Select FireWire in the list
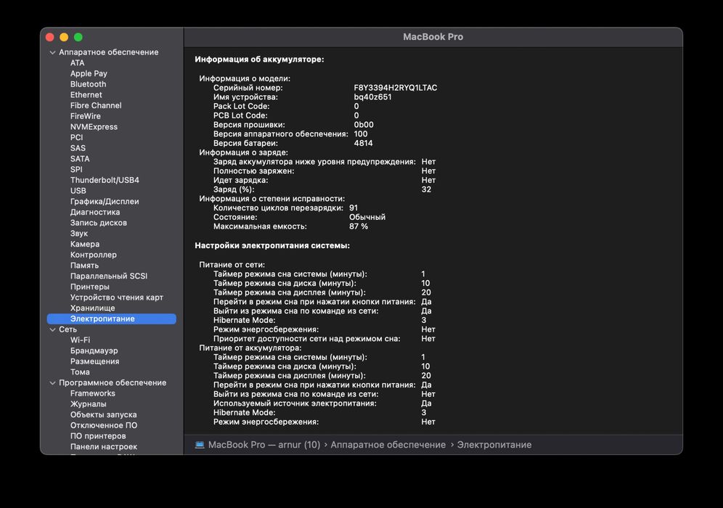This screenshot has width=723, height=508. click(86, 116)
